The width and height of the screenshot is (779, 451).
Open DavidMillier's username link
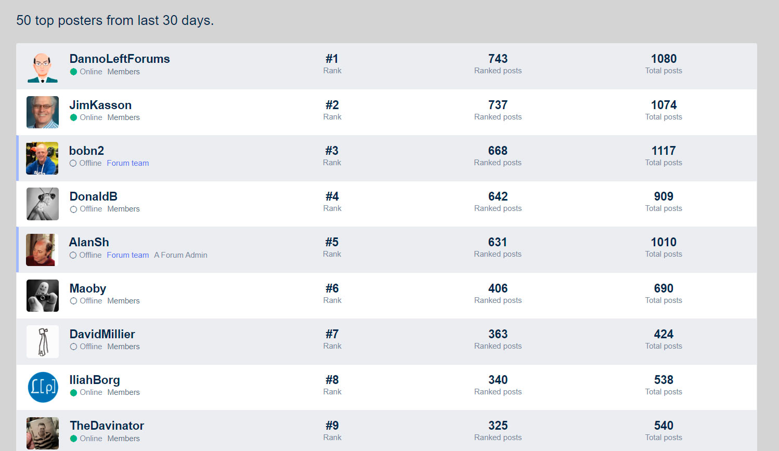coord(102,334)
